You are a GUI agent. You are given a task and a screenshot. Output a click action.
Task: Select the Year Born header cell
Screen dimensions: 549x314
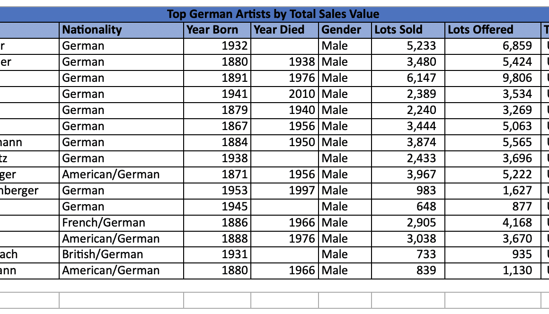click(x=217, y=30)
